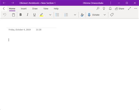Click the back arrow in title bar
Screen dimensions: 139x110
click(4, 3)
